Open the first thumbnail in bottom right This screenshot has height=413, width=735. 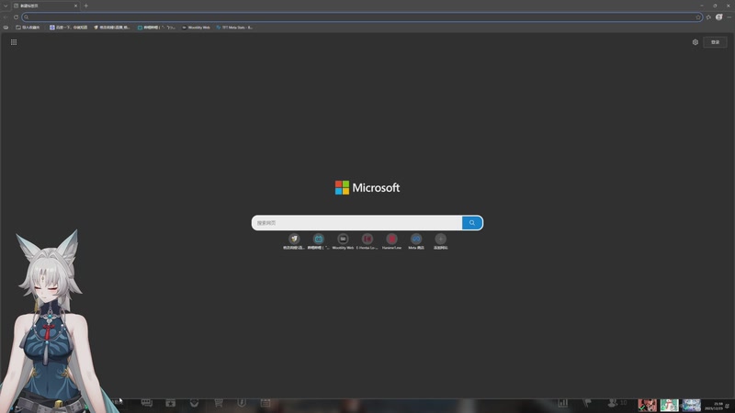click(648, 405)
